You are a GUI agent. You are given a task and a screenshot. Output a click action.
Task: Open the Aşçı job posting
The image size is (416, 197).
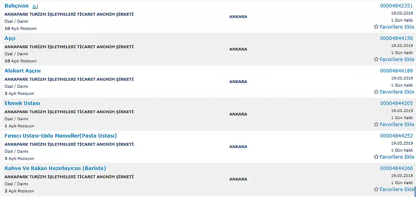click(10, 39)
